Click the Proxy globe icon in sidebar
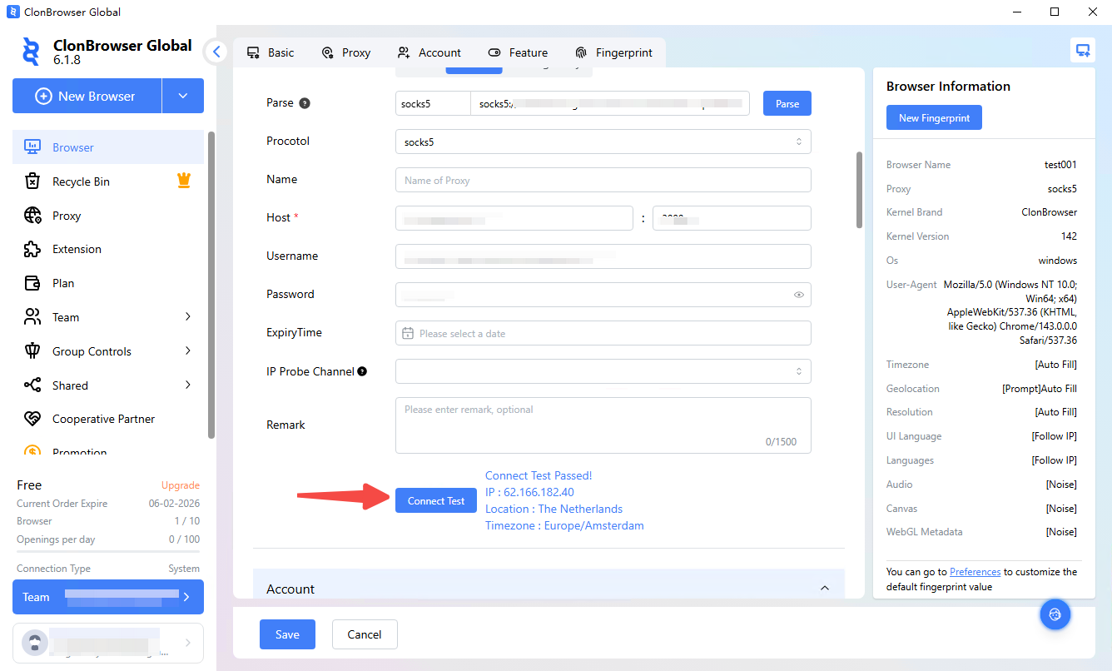1112x671 pixels. (x=32, y=216)
